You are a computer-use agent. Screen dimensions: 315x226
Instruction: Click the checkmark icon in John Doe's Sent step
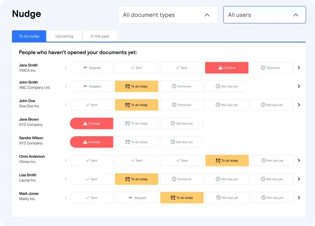coord(87,105)
